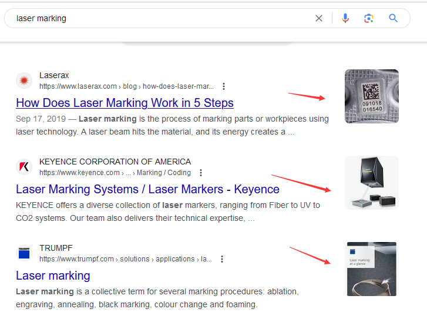Click the blue magnifier search button
Viewport: 427px width, 319px height.
[x=394, y=18]
